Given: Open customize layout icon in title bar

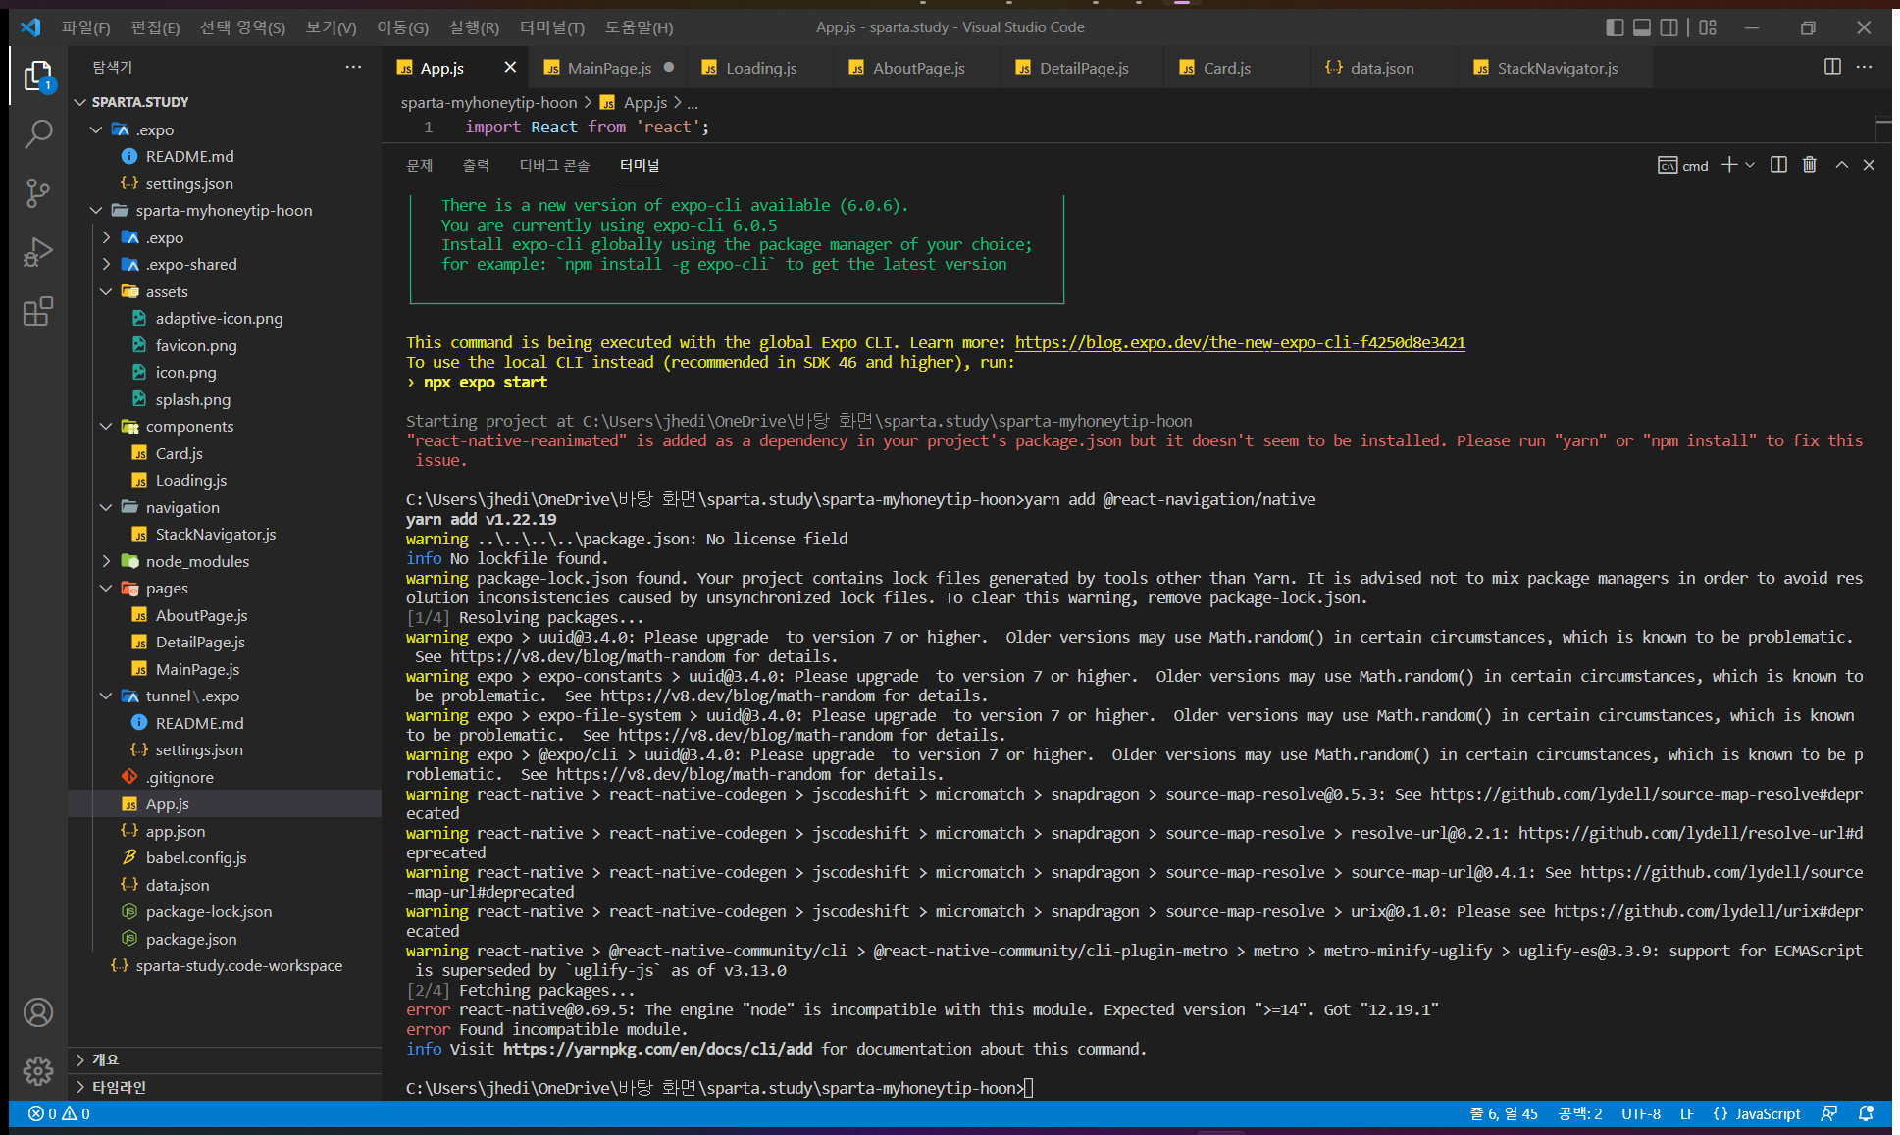Looking at the screenshot, I should (1708, 27).
